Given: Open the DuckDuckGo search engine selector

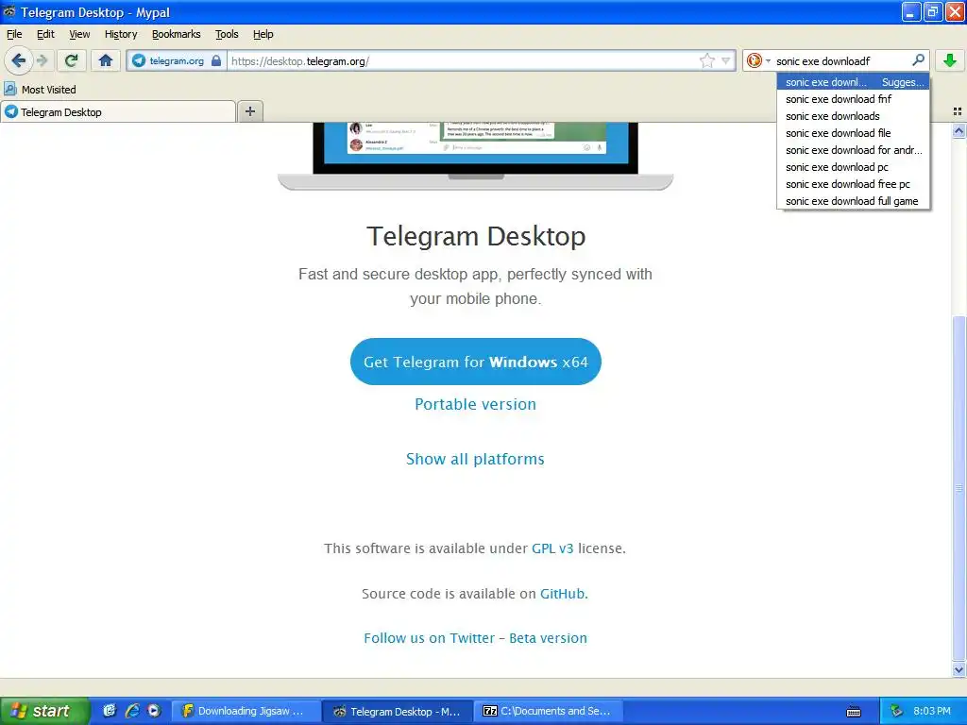Looking at the screenshot, I should click(x=758, y=60).
